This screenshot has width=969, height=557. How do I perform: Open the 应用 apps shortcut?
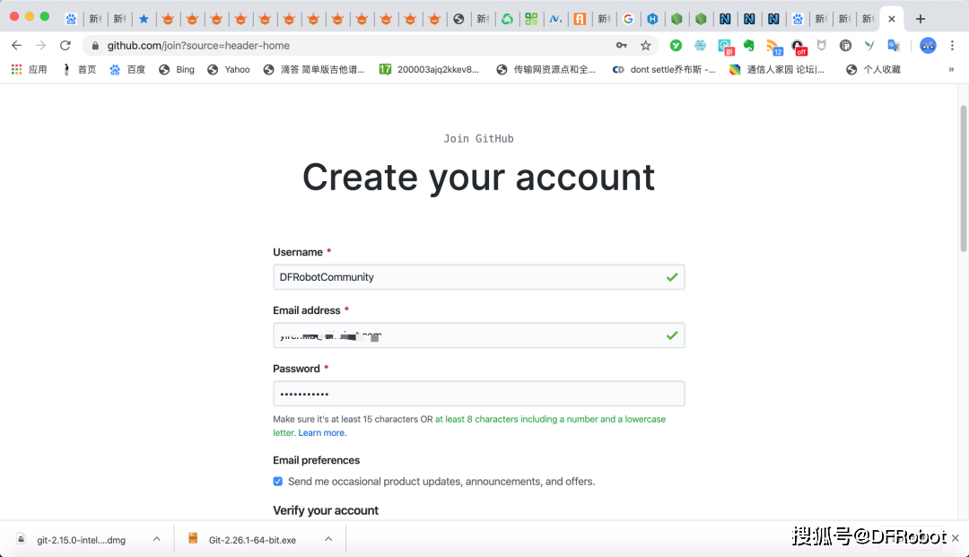(29, 69)
